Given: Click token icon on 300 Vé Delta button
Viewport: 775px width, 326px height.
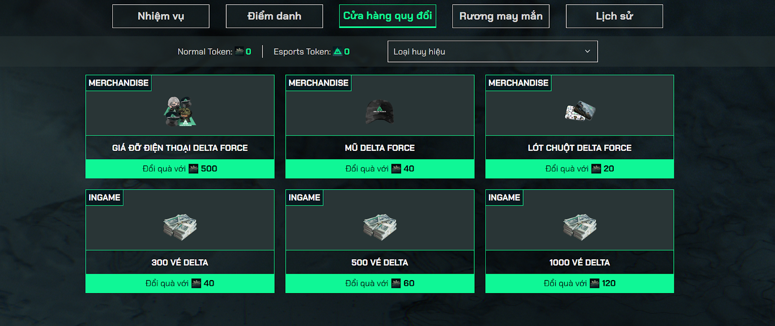Looking at the screenshot, I should (196, 283).
